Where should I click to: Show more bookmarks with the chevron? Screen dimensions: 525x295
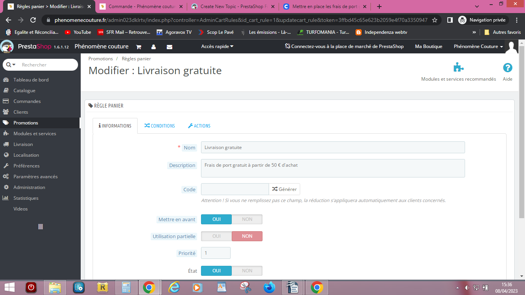coord(474,32)
